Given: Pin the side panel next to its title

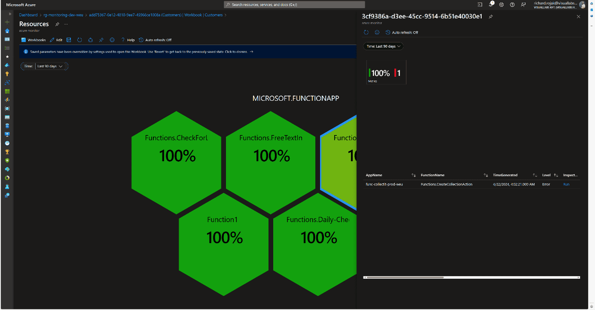Looking at the screenshot, I should click(491, 16).
